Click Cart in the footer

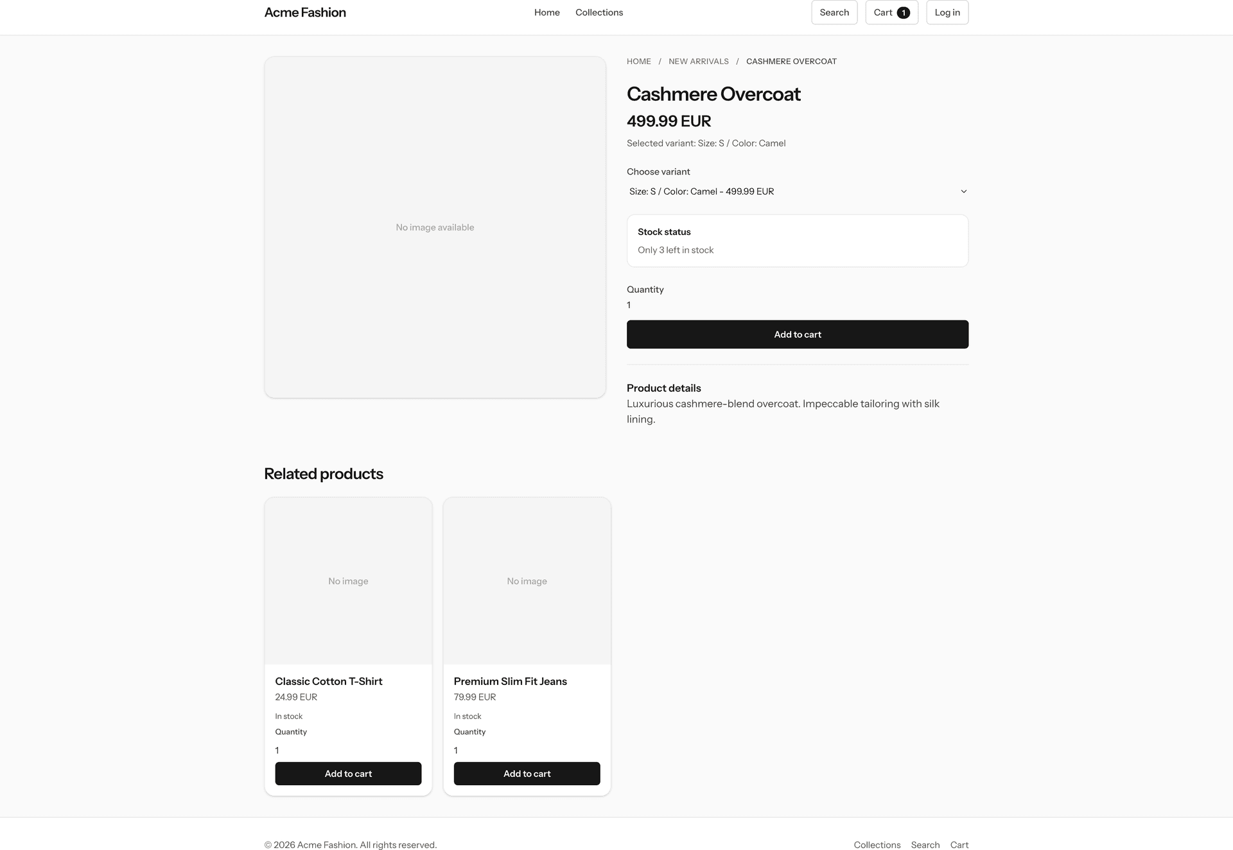tap(959, 844)
